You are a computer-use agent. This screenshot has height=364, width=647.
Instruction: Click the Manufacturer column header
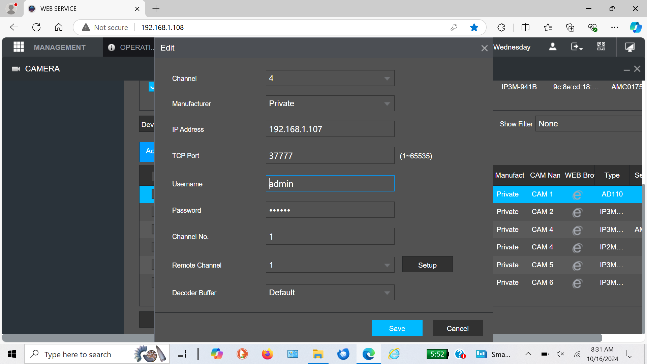[509, 175]
